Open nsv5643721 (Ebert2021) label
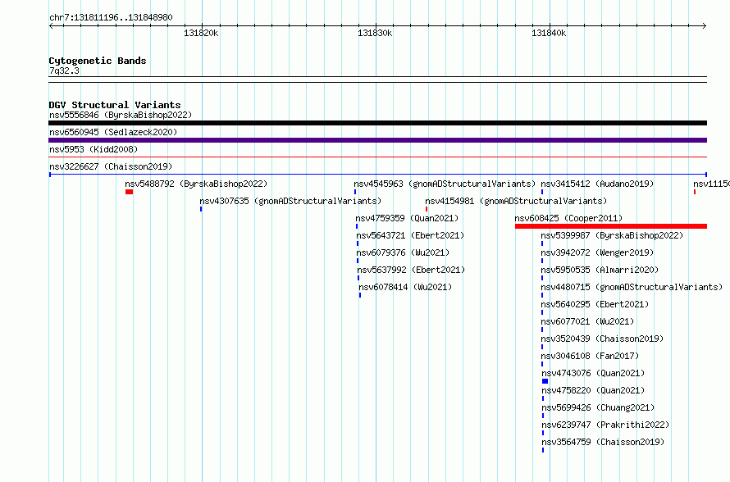The height and width of the screenshot is (482, 730). point(410,235)
